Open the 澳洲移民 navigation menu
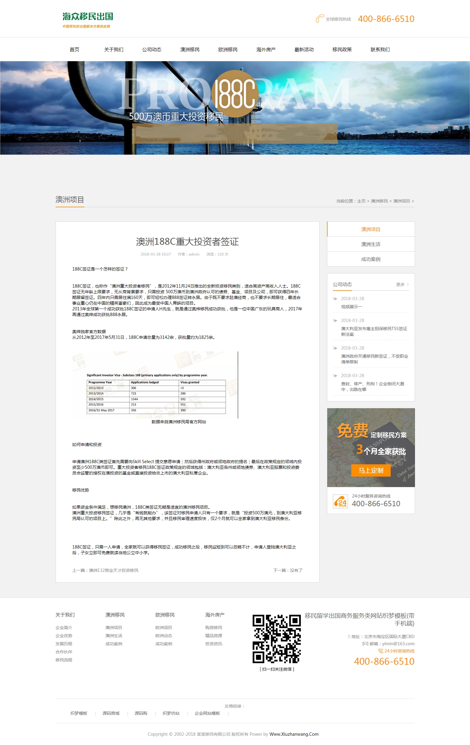 pos(190,49)
